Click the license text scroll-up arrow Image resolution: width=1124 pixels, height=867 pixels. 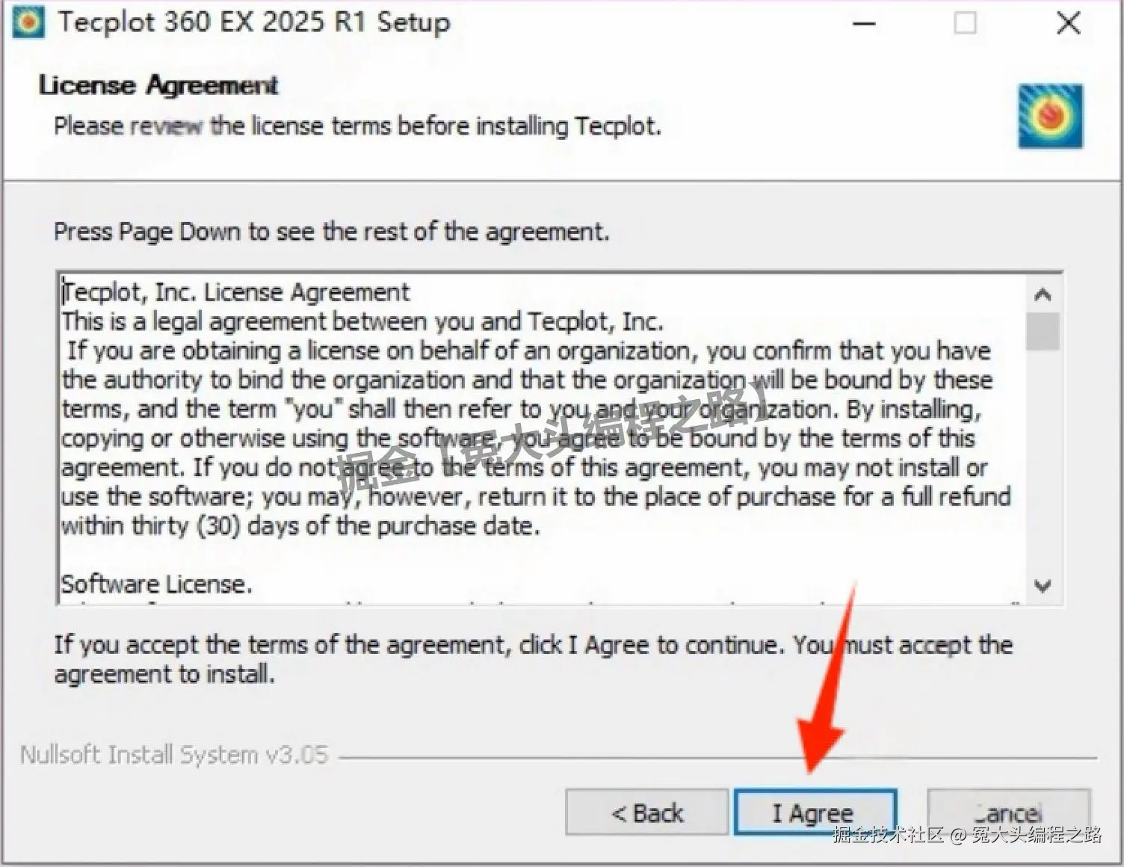click(1043, 294)
